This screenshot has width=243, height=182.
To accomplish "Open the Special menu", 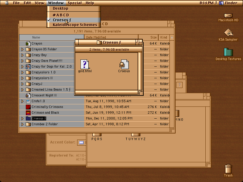I will pos(75,3).
